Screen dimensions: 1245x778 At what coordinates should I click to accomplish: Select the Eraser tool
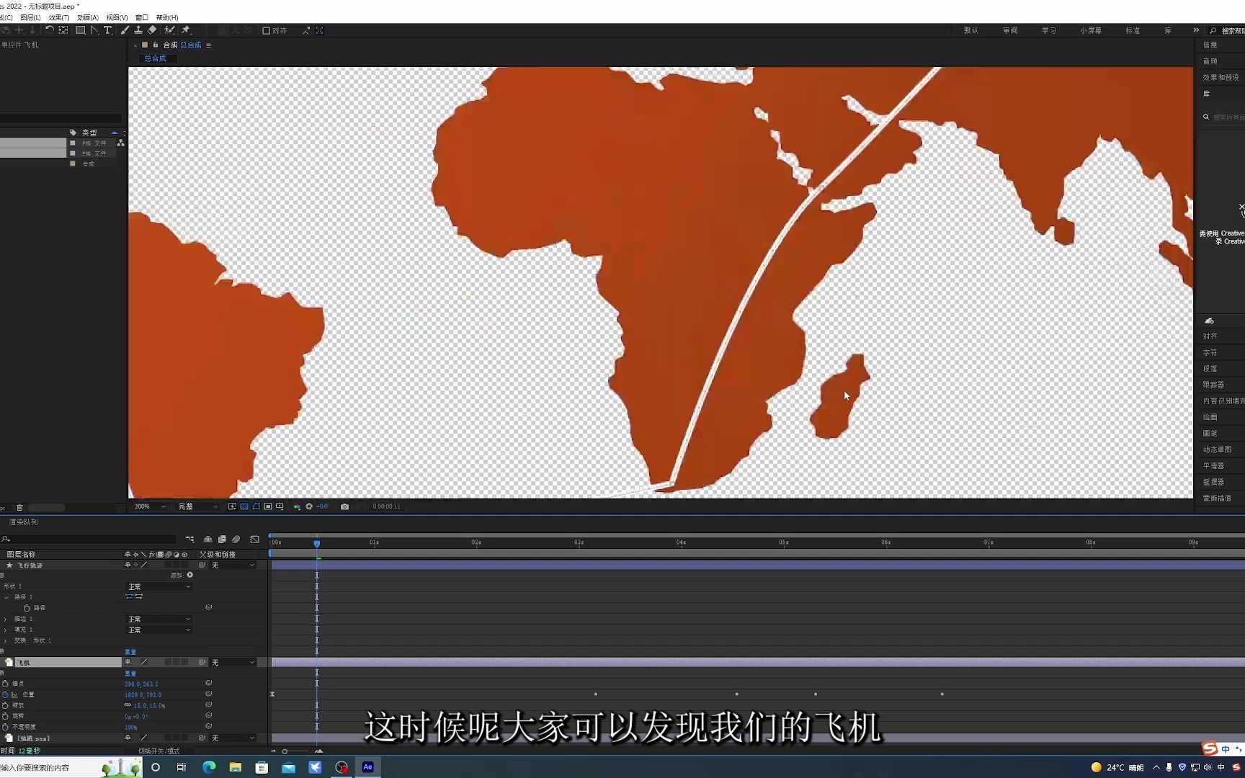click(152, 30)
